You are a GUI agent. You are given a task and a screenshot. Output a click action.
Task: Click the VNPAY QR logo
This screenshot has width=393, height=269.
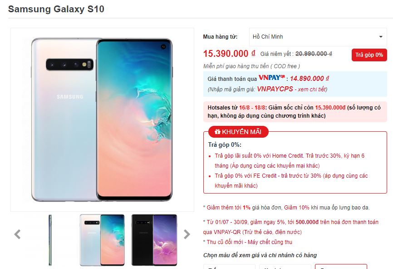click(272, 78)
